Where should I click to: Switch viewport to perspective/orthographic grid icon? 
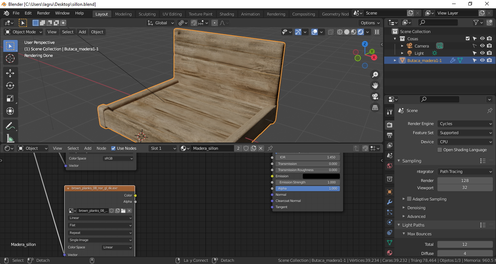tap(375, 108)
